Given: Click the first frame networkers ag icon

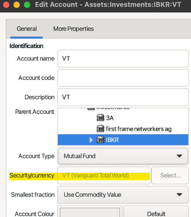Looking at the screenshot, I should [x=100, y=129].
